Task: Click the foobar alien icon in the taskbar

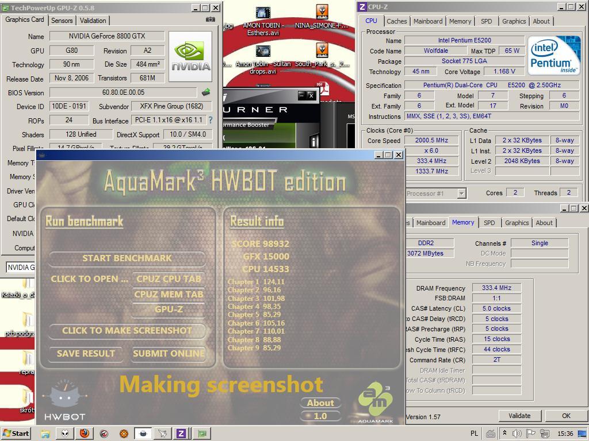Action: [x=64, y=434]
